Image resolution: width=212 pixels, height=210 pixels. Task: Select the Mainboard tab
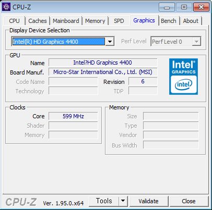(66, 21)
